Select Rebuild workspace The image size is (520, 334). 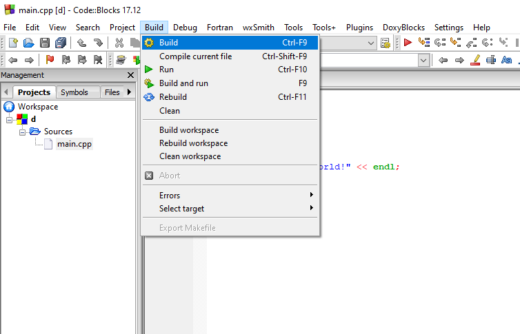point(230,143)
